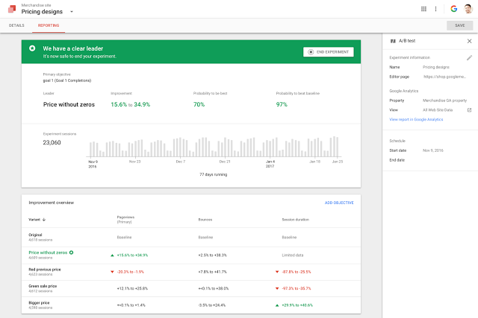Screen dimensions: 478x318
Task: Click the Google account G icon
Action: tap(453, 9)
